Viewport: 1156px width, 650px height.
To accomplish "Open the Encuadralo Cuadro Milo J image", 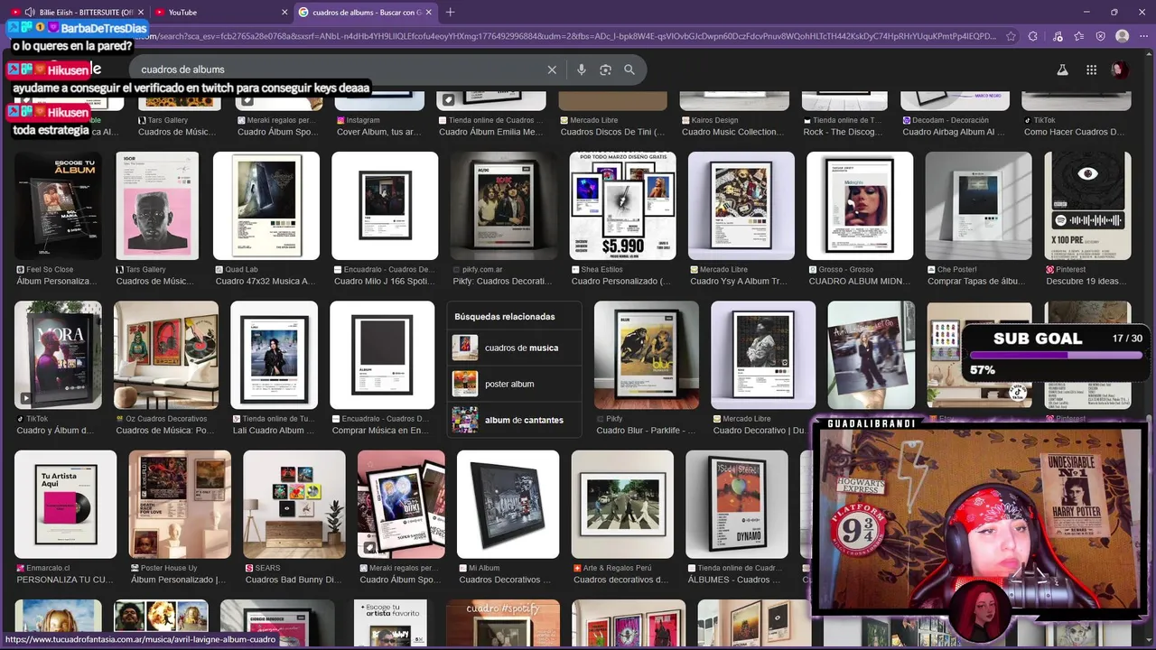I will pos(385,206).
